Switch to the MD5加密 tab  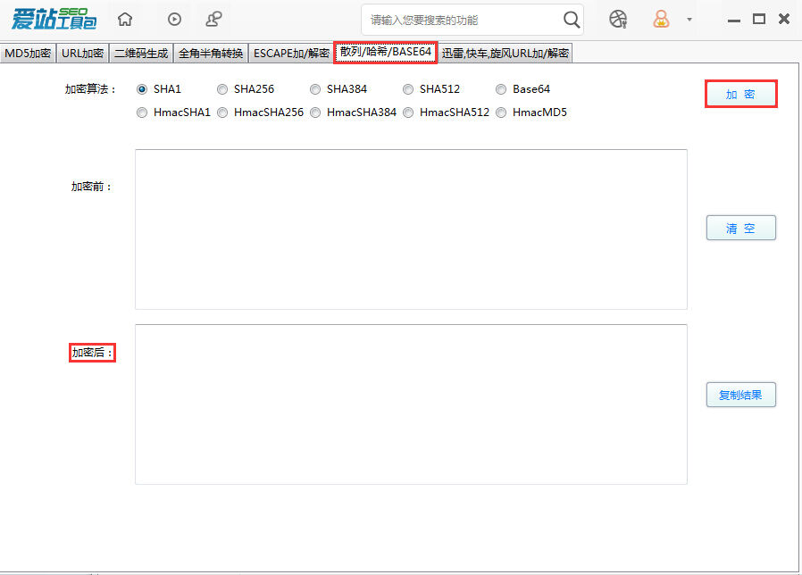click(x=28, y=53)
